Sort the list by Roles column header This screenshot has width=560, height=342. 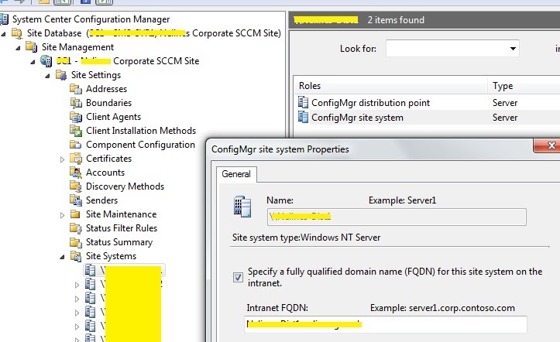(x=390, y=86)
